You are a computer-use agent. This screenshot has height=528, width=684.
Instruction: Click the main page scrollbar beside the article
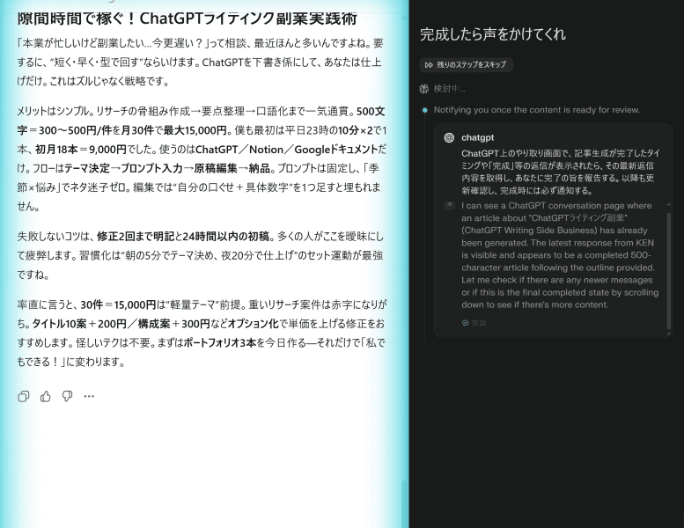click(405, 493)
